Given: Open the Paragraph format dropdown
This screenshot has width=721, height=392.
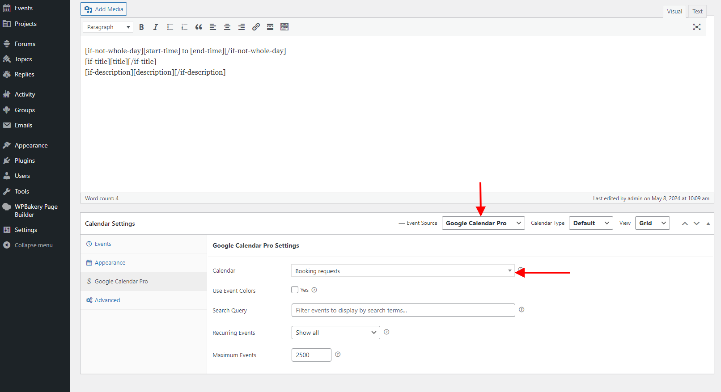Looking at the screenshot, I should pyautogui.click(x=108, y=27).
